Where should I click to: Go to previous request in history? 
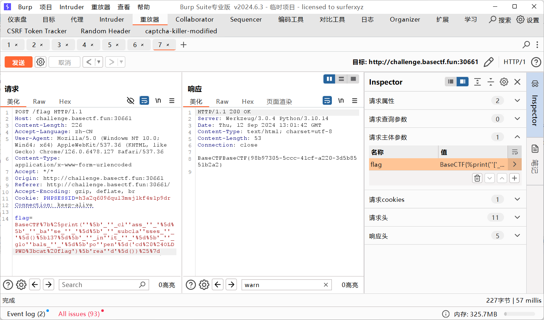coord(89,62)
